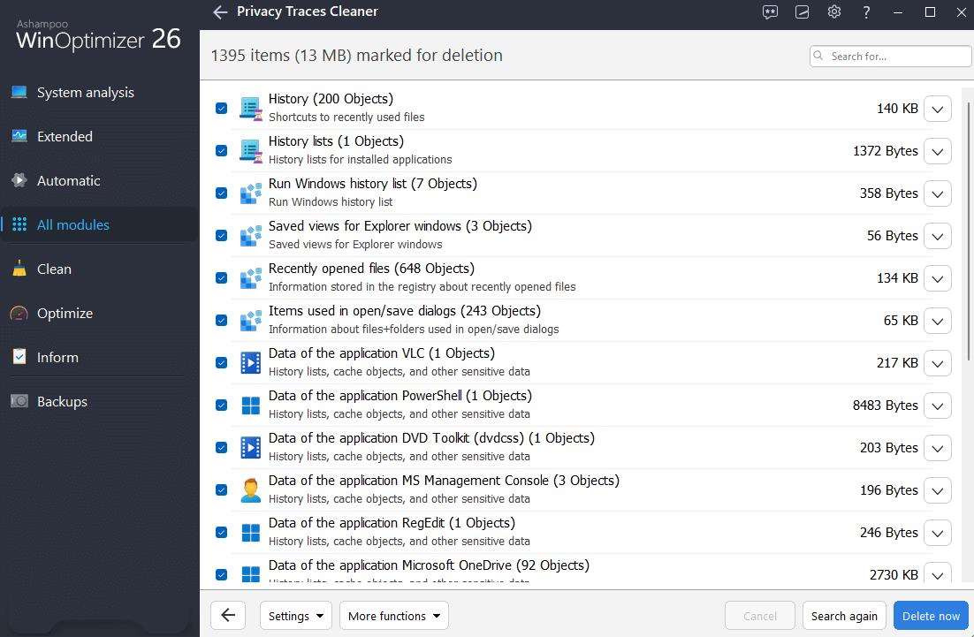974x637 pixels.
Task: Click the help question mark icon
Action: [x=865, y=12]
